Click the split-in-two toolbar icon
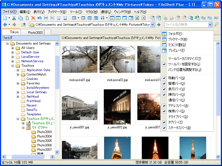 click(x=124, y=18)
